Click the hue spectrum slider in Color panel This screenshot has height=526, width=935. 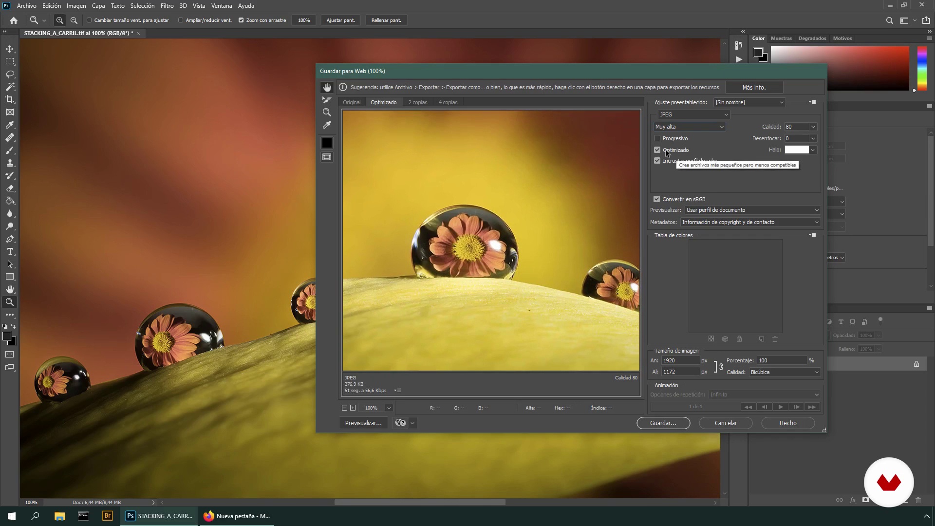[922, 68]
